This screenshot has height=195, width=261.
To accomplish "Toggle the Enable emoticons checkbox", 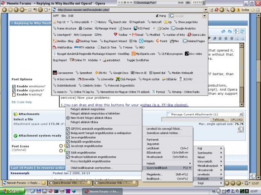I will pos(14,87).
